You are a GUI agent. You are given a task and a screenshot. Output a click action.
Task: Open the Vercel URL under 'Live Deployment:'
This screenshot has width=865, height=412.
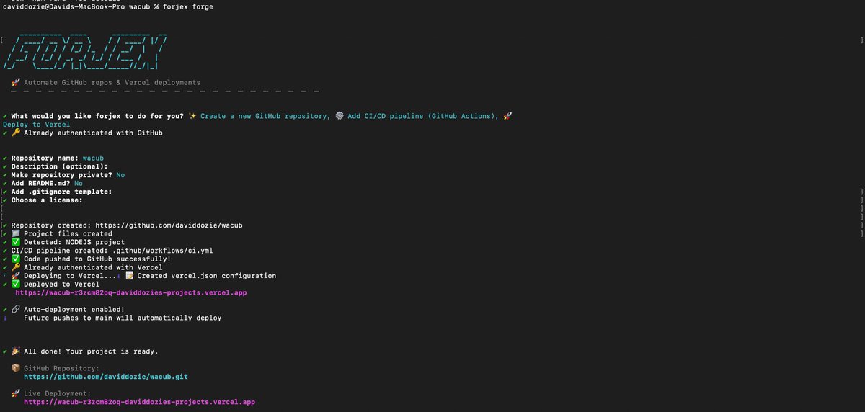[x=139, y=402]
